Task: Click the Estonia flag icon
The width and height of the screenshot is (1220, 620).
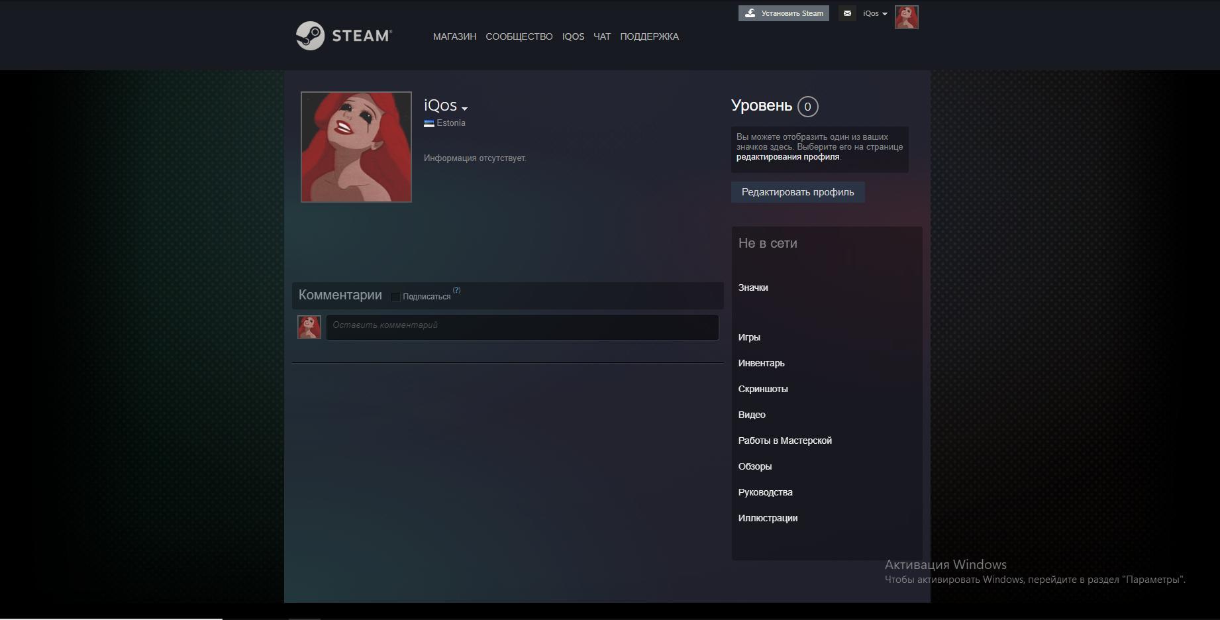Action: [x=429, y=123]
